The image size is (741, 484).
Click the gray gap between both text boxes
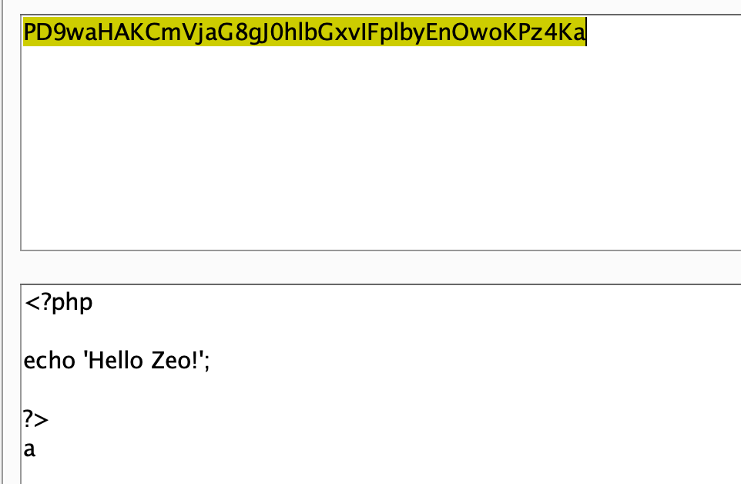tap(378, 267)
